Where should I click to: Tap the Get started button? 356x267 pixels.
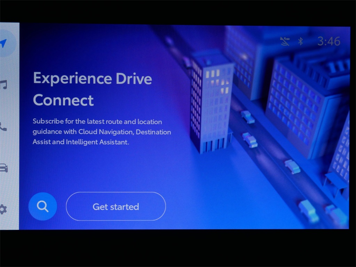(116, 206)
